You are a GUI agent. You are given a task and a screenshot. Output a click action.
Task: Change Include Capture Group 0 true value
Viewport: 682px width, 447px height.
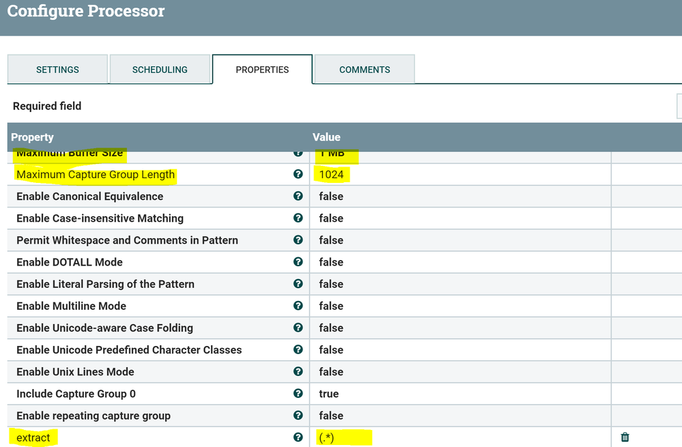(x=329, y=394)
